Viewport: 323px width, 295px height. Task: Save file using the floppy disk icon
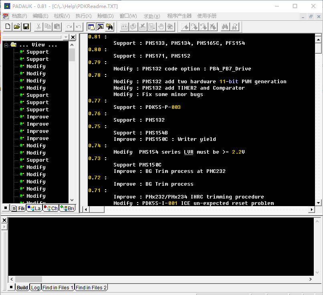click(x=26, y=27)
